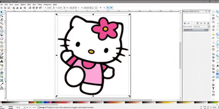
Task: Toggle the topmost snap control button
Action: 217,12
